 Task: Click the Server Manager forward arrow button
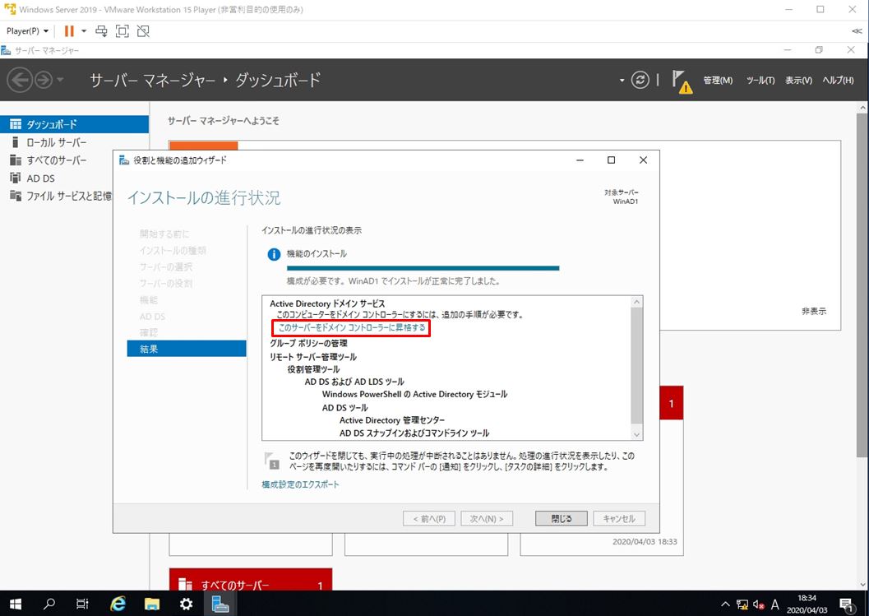[44, 81]
